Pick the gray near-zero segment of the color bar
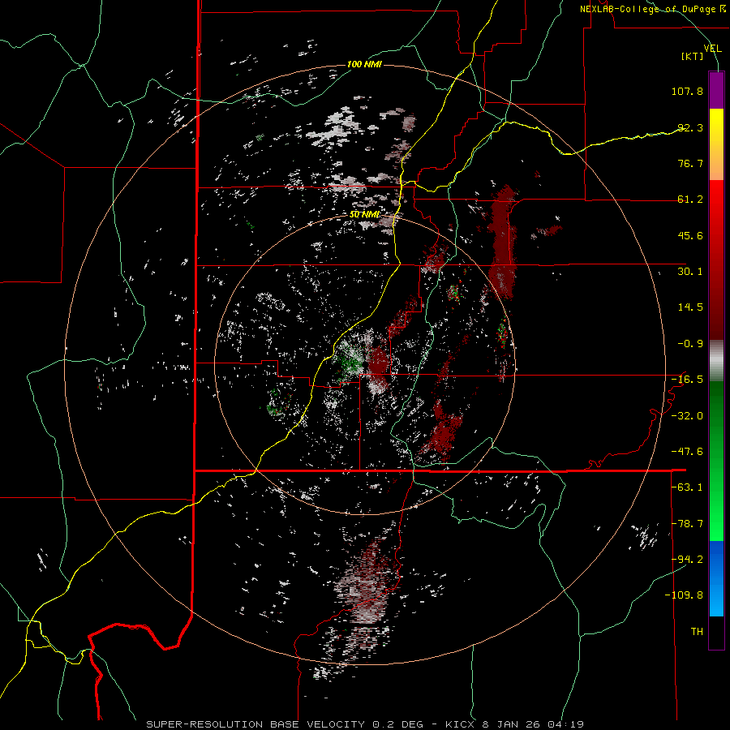The height and width of the screenshot is (730, 730). coord(716,361)
